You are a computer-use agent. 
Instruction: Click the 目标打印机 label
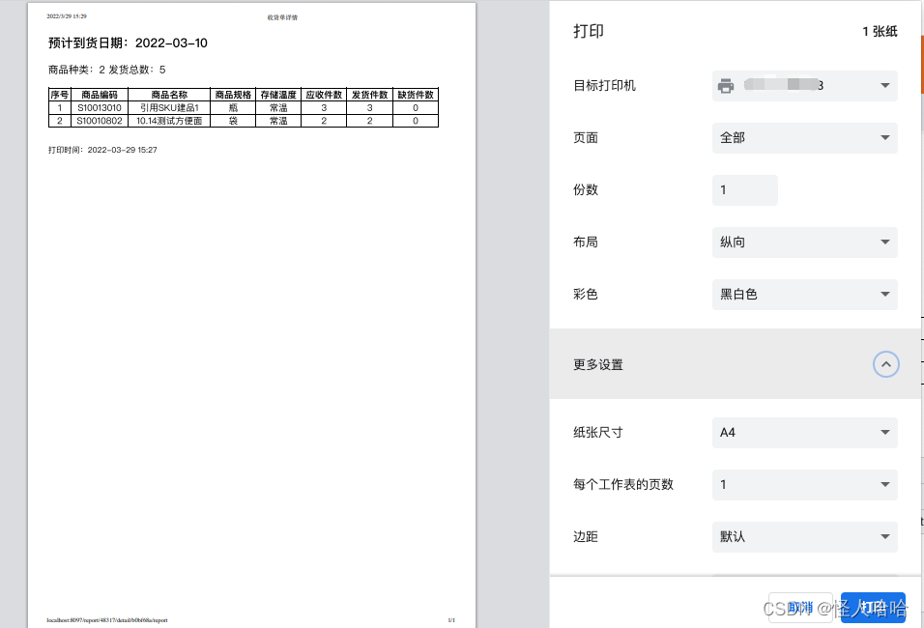click(x=604, y=86)
